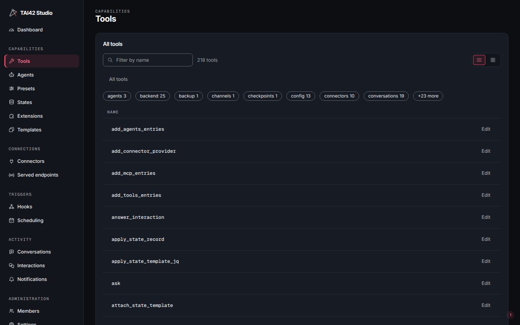Open States via the database icon
This screenshot has height=325, width=520.
coord(12,102)
